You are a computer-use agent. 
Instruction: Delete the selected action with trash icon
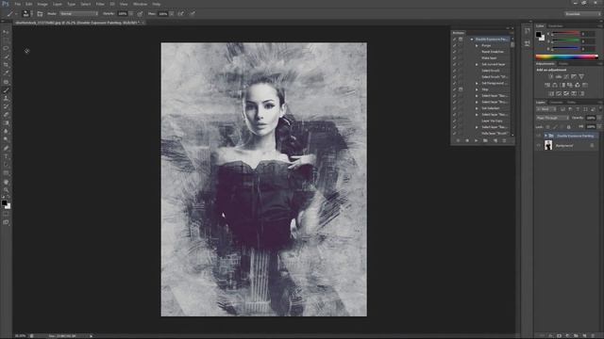[504, 140]
